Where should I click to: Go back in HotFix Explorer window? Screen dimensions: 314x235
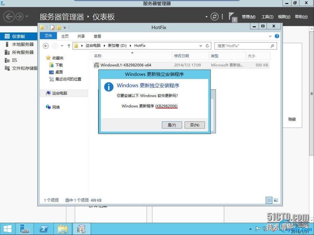(x=46, y=46)
